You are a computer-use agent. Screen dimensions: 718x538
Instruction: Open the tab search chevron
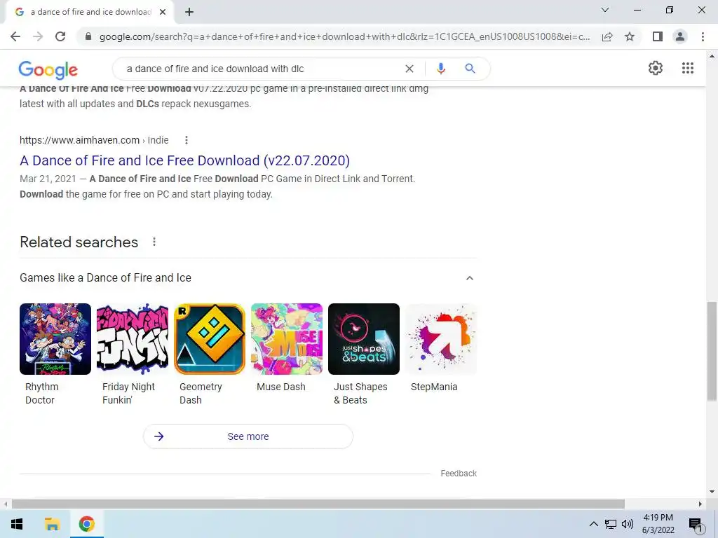[605, 10]
